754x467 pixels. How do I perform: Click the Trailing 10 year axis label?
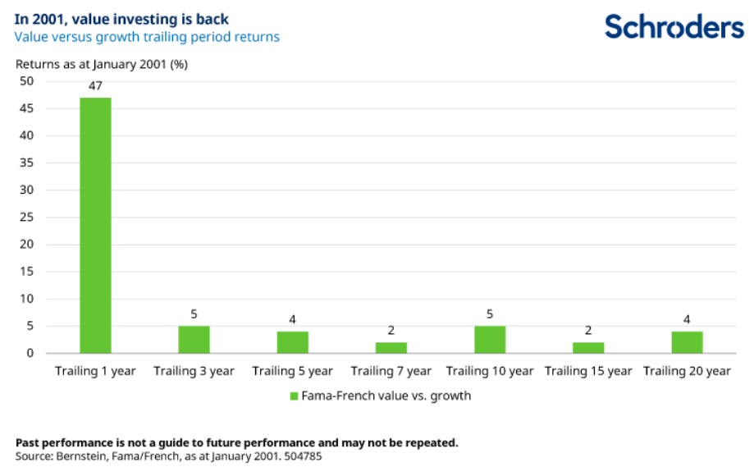[x=490, y=371]
